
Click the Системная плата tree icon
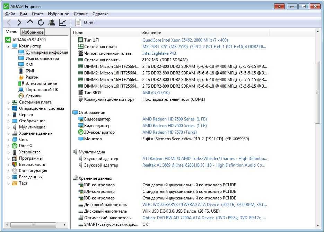(15, 102)
